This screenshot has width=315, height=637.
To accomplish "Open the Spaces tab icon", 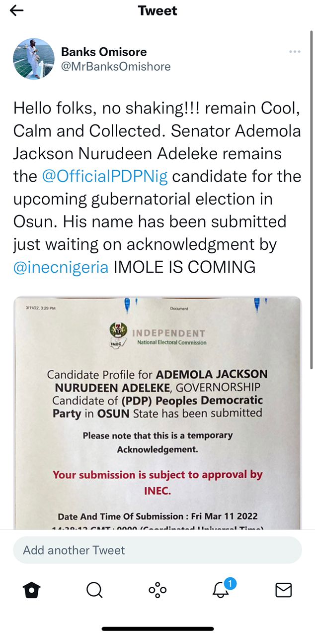I will [157, 590].
